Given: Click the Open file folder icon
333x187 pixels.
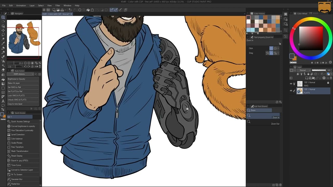Looking at the screenshot, I should tap(58, 10).
